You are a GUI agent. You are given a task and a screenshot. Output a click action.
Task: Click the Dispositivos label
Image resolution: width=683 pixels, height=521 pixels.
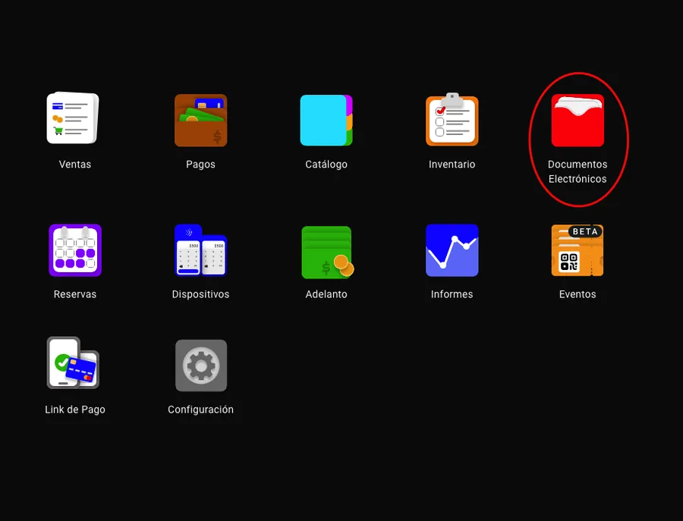[201, 294]
